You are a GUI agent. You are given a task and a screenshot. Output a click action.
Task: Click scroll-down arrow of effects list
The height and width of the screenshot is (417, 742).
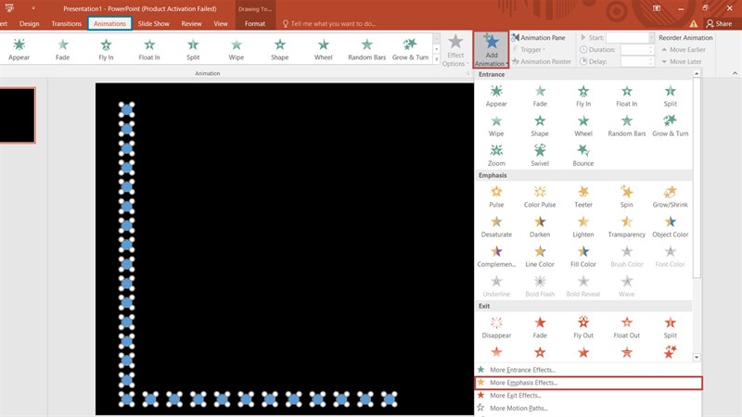(697, 358)
